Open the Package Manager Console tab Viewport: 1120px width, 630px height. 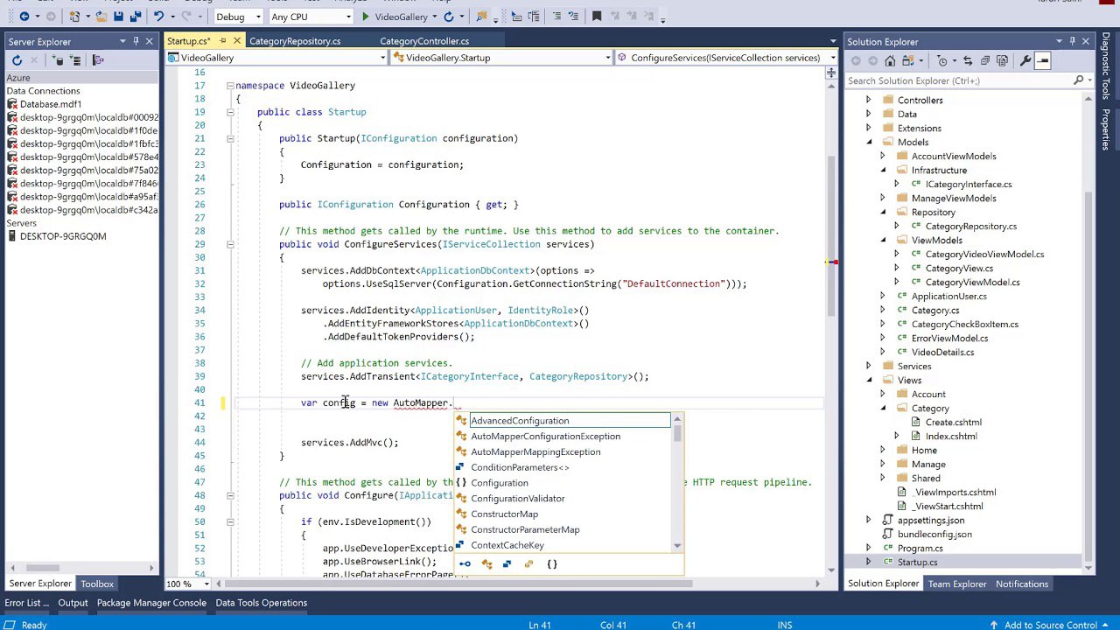tap(151, 603)
